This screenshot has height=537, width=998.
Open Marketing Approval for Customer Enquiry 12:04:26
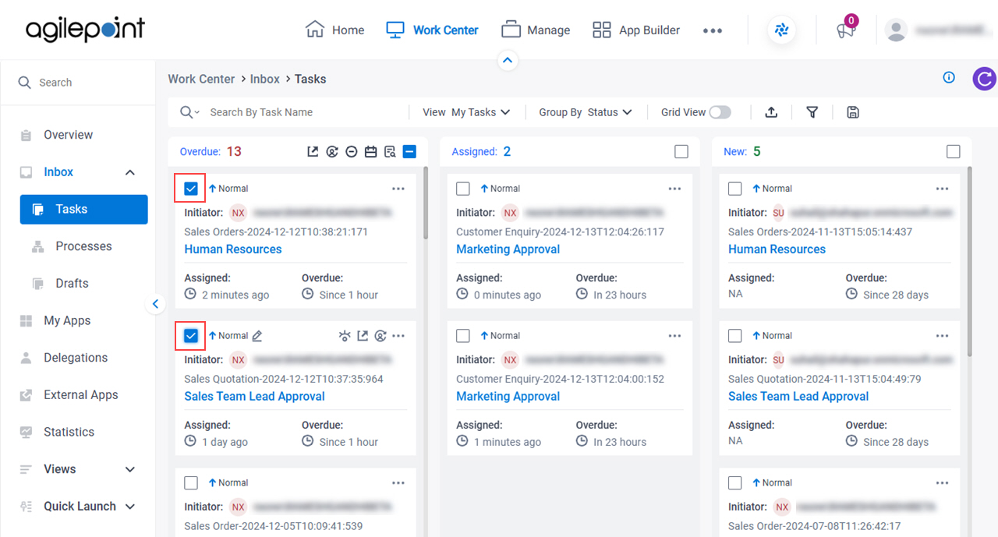tap(508, 249)
